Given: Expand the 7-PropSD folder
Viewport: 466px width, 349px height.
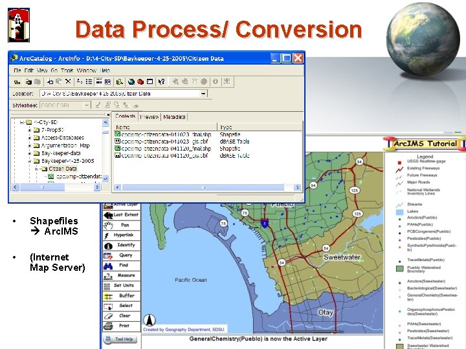Looking at the screenshot, I should 29,130.
